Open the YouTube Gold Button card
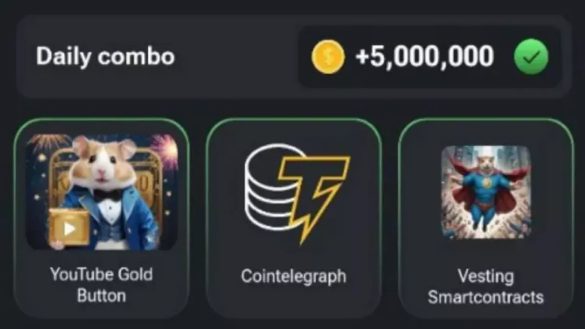The height and width of the screenshot is (329, 585). 101,218
